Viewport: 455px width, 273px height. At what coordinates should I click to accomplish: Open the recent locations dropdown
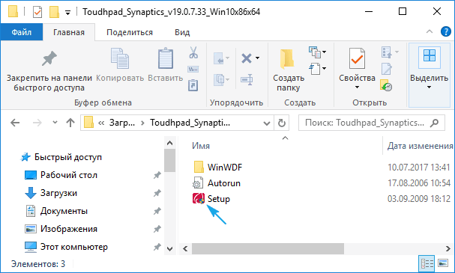coord(55,123)
